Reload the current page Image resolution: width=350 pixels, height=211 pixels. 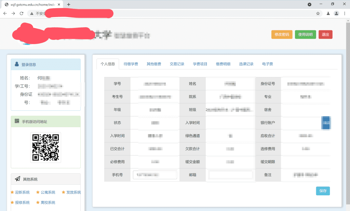(x=22, y=14)
